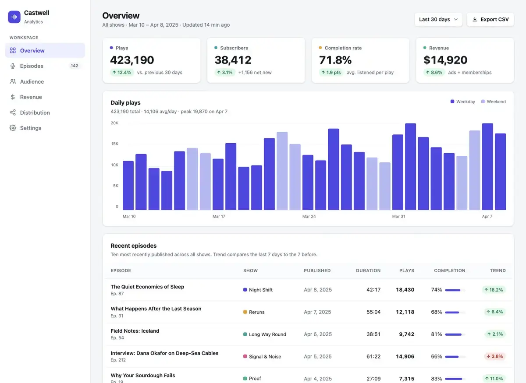The height and width of the screenshot is (383, 526).
Task: Click the Daily plays chart title
Action: (x=125, y=103)
